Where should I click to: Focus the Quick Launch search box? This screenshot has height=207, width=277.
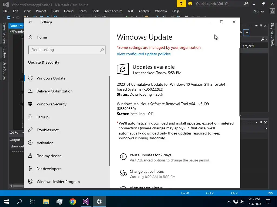[x=219, y=4]
